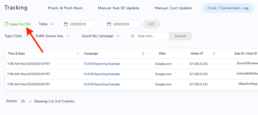Select first row IP 47.200.0.231
This screenshot has height=115, width=258.
(x=199, y=64)
